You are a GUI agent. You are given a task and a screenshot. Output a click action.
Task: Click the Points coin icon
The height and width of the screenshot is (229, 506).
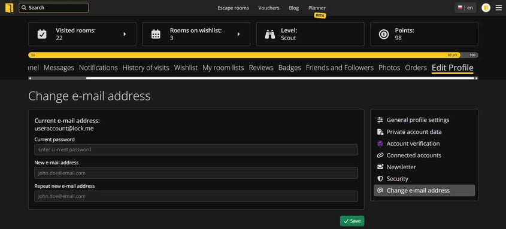coord(384,34)
